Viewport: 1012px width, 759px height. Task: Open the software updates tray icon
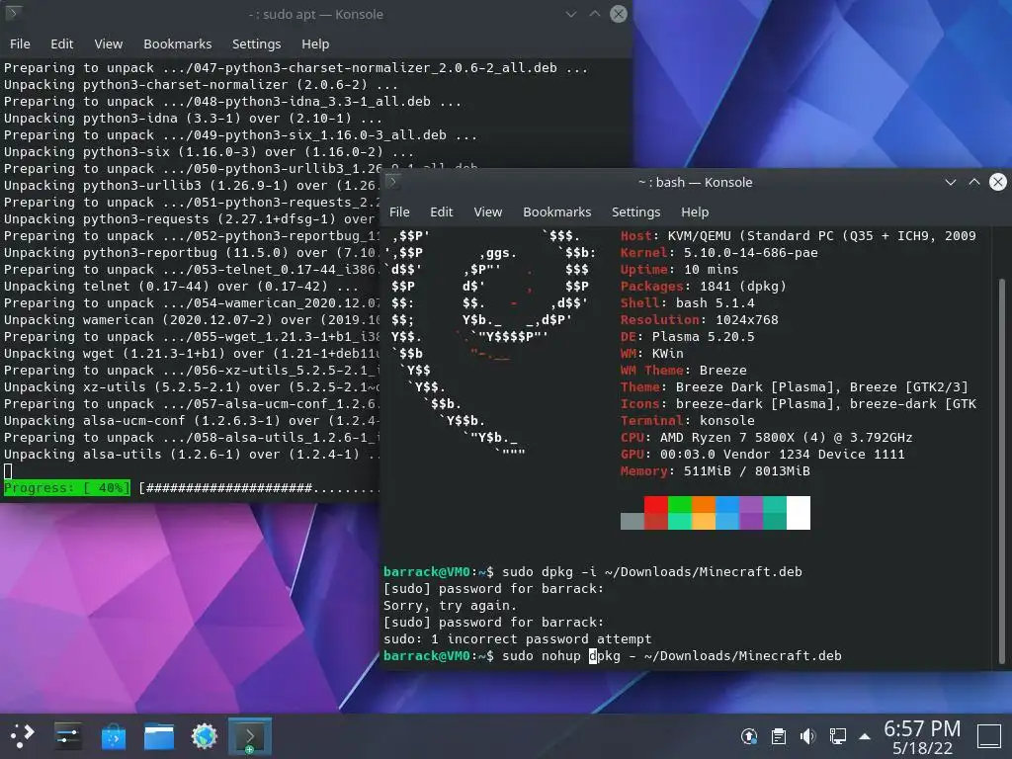(x=749, y=735)
